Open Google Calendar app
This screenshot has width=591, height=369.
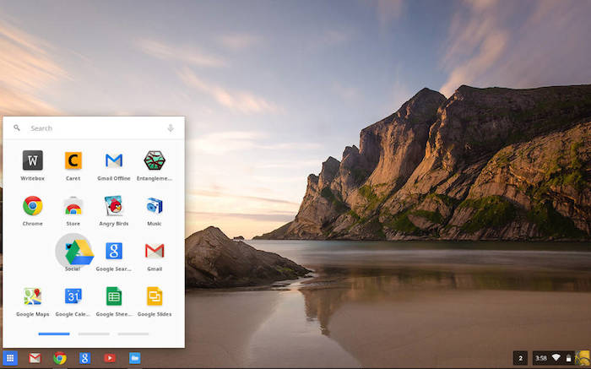[x=73, y=296]
